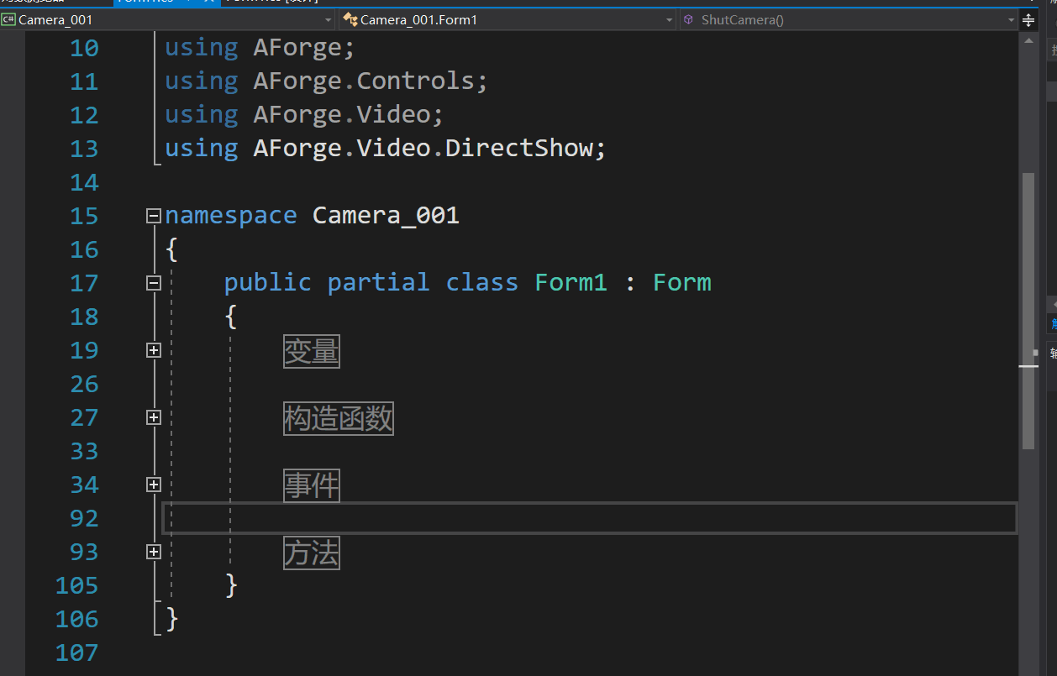Click the Camera_001 namespace name

pos(386,216)
